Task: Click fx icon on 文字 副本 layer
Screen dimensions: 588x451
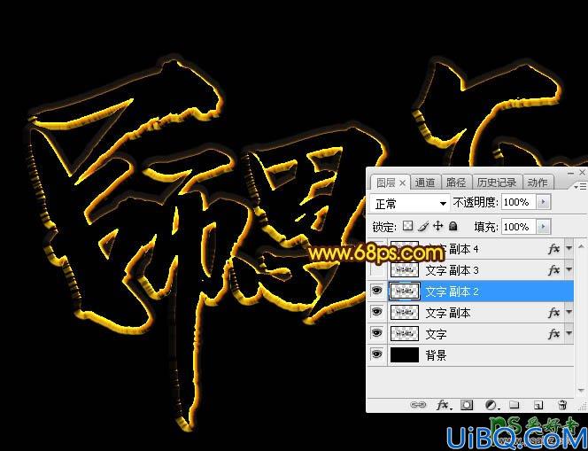Action: pos(553,313)
